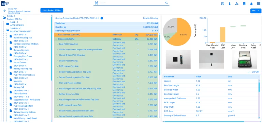Select the Battery Cell file icon

11,86
